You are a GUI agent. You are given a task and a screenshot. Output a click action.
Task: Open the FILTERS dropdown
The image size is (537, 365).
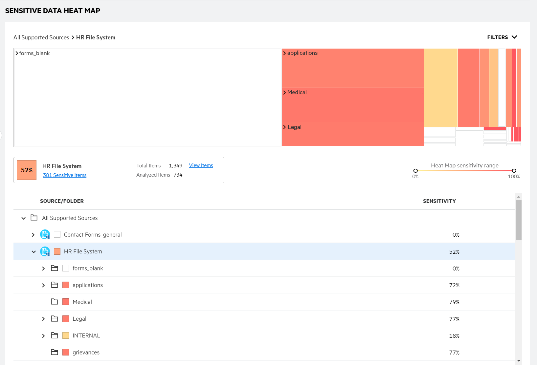[502, 37]
